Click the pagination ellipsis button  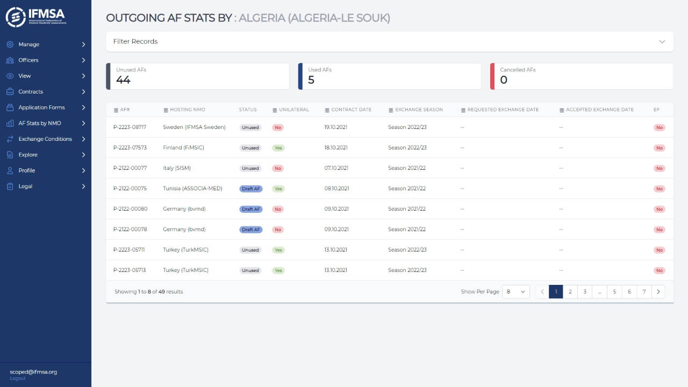(x=599, y=292)
